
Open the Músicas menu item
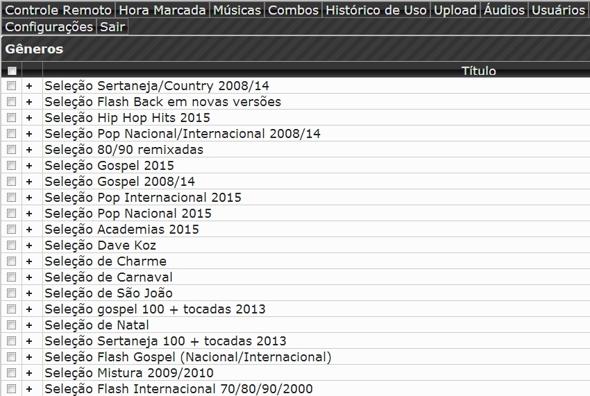click(237, 10)
